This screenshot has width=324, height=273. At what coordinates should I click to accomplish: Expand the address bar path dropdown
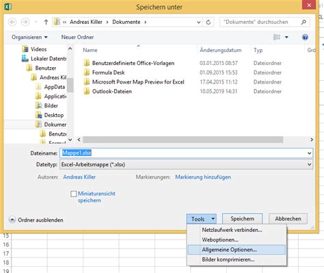pyautogui.click(x=198, y=22)
